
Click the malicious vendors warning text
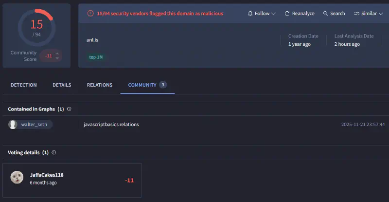click(160, 14)
